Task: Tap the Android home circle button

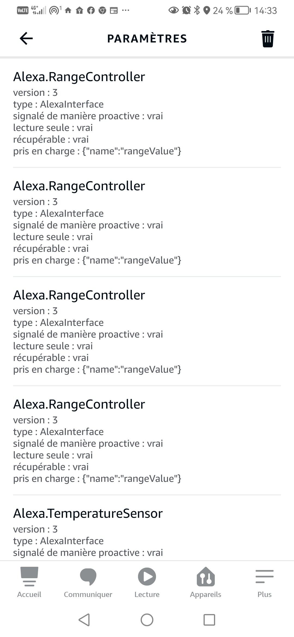Action: [147, 620]
